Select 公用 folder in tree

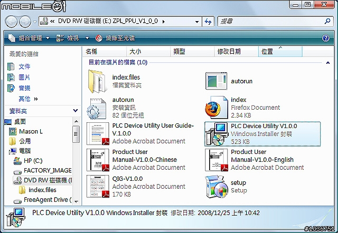tap(25, 141)
